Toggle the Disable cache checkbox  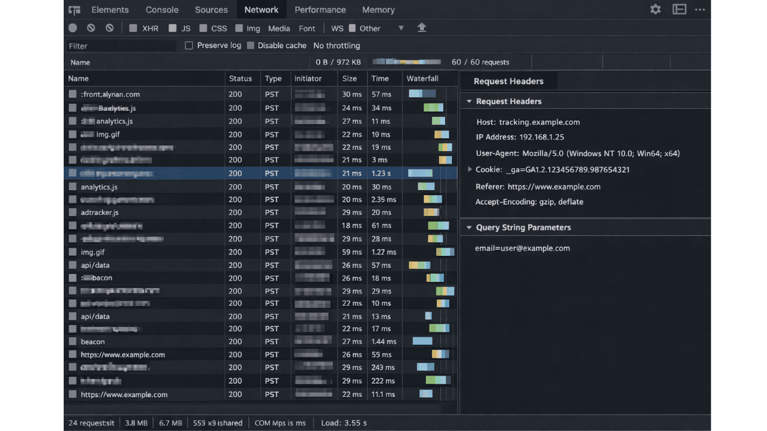coord(251,46)
